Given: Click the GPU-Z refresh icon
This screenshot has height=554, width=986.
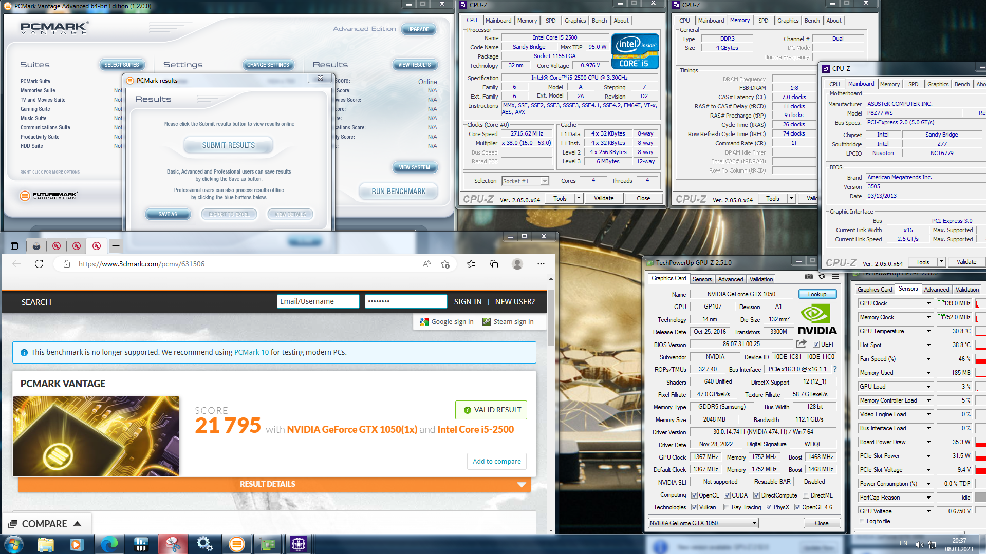Looking at the screenshot, I should pyautogui.click(x=822, y=276).
